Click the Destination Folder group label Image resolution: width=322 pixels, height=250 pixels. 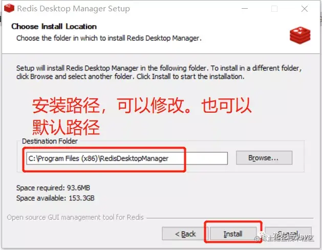(x=50, y=141)
